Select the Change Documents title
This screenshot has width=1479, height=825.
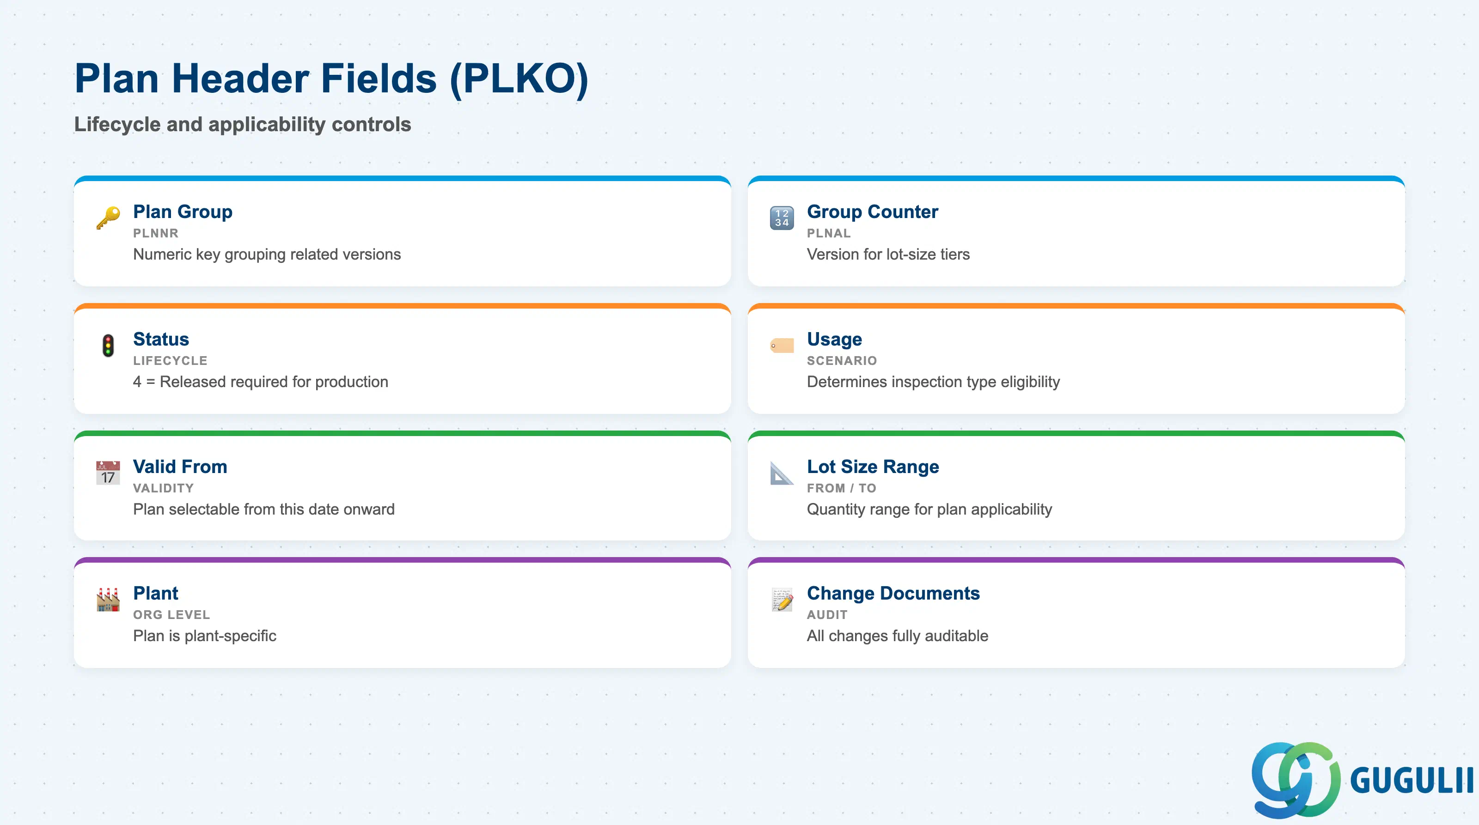[893, 593]
